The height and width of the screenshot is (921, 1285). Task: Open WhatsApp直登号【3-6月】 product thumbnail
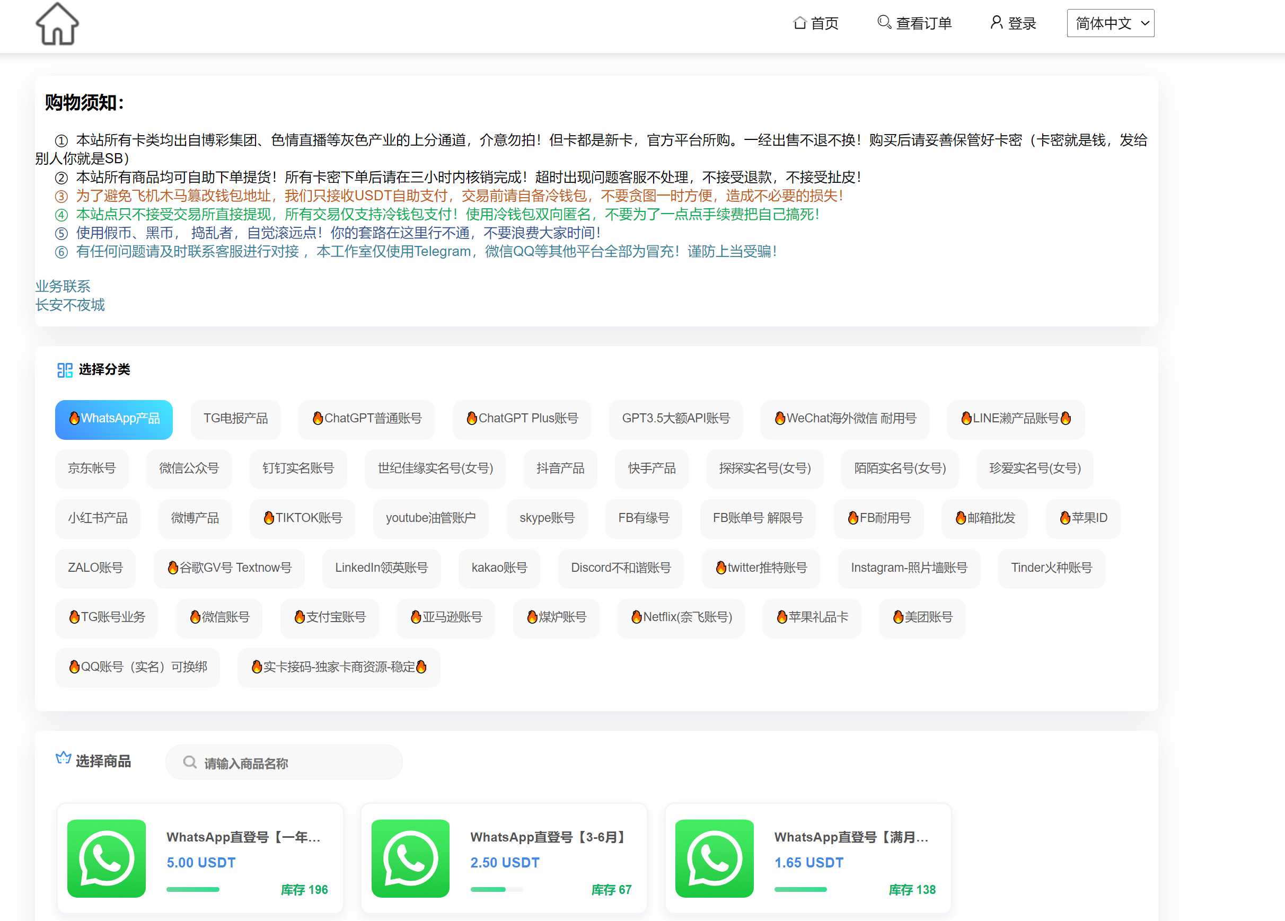(410, 858)
